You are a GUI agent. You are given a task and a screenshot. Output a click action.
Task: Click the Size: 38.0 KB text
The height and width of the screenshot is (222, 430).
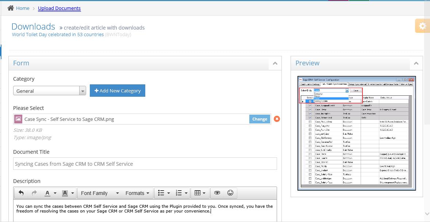click(27, 130)
